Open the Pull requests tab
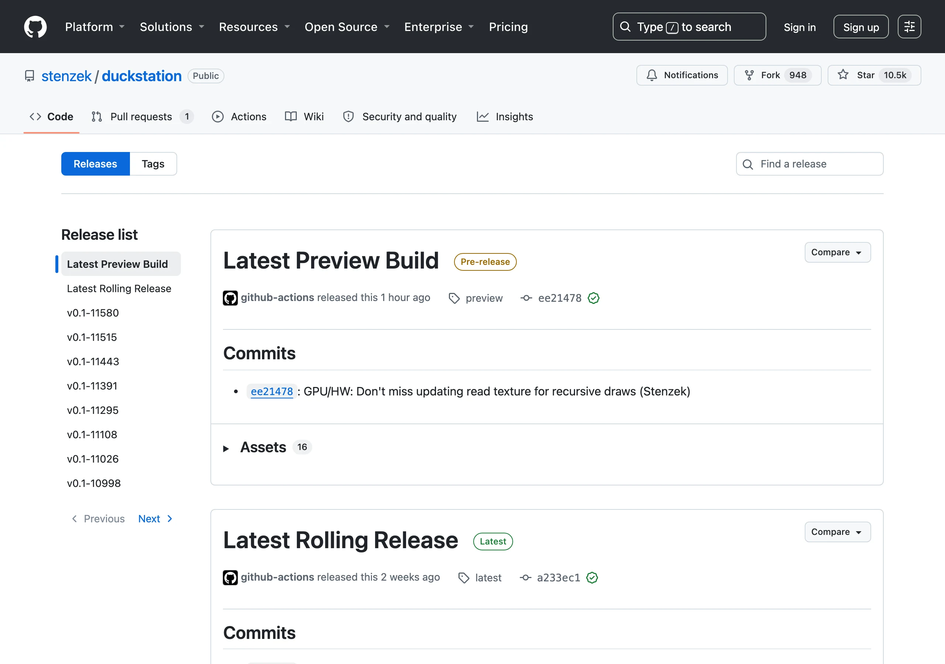The height and width of the screenshot is (664, 945). pyautogui.click(x=142, y=117)
